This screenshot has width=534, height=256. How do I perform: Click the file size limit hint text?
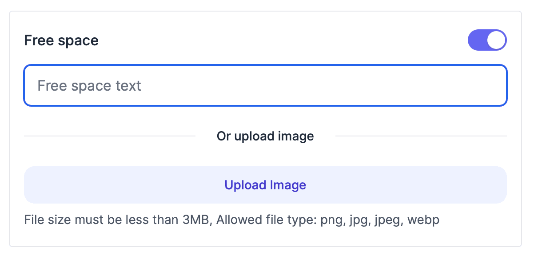pos(116,220)
